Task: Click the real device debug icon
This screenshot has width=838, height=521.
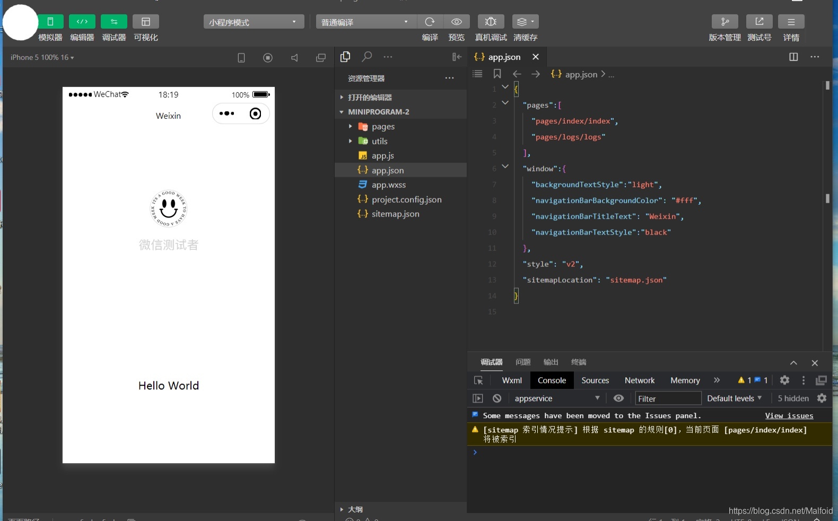Action: point(491,22)
